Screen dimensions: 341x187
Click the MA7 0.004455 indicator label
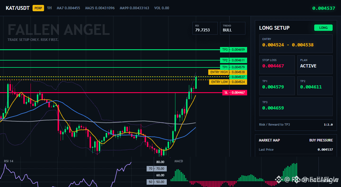coord(68,8)
